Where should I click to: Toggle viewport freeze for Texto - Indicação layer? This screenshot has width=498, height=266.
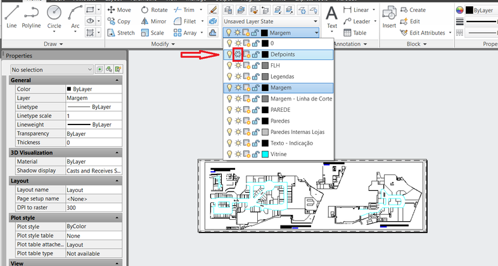[x=246, y=143]
